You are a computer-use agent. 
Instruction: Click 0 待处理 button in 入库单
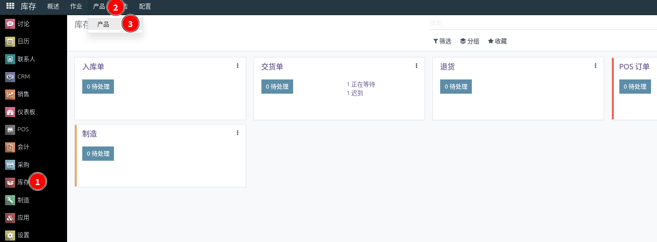click(x=98, y=86)
